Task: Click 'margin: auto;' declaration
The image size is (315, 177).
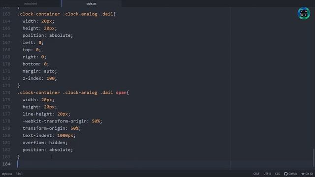Action: tap(39, 71)
